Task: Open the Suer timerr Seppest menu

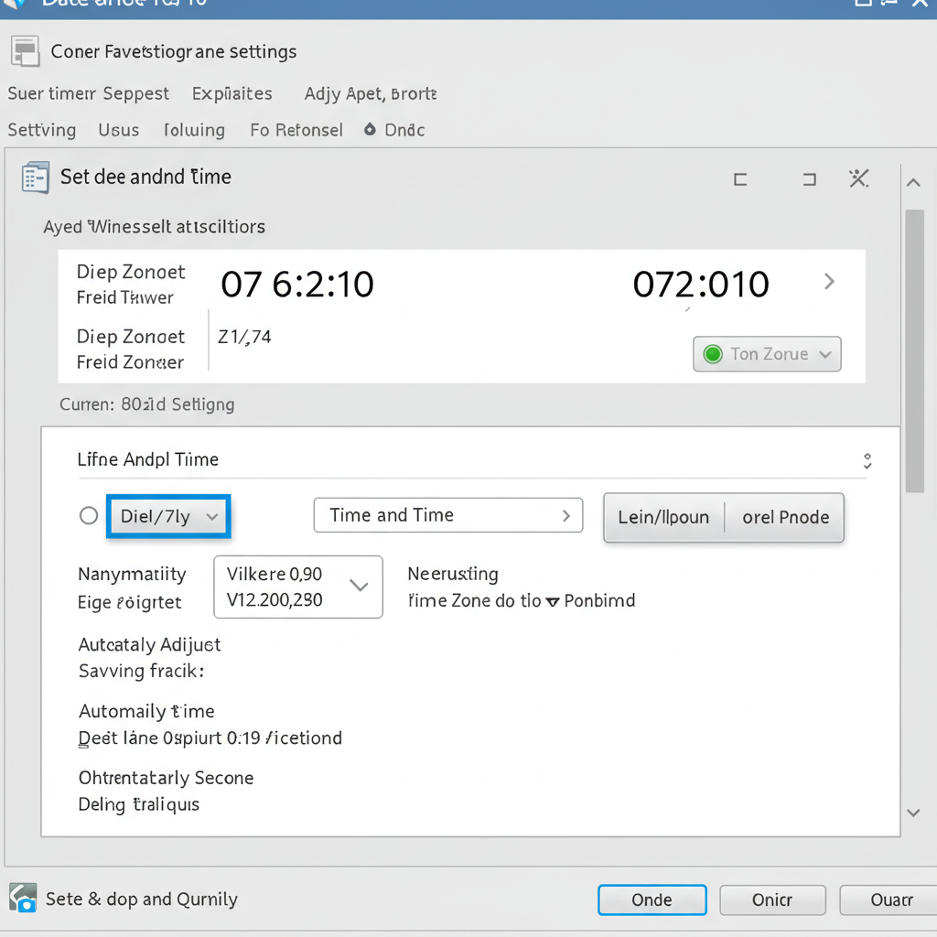Action: (x=89, y=94)
